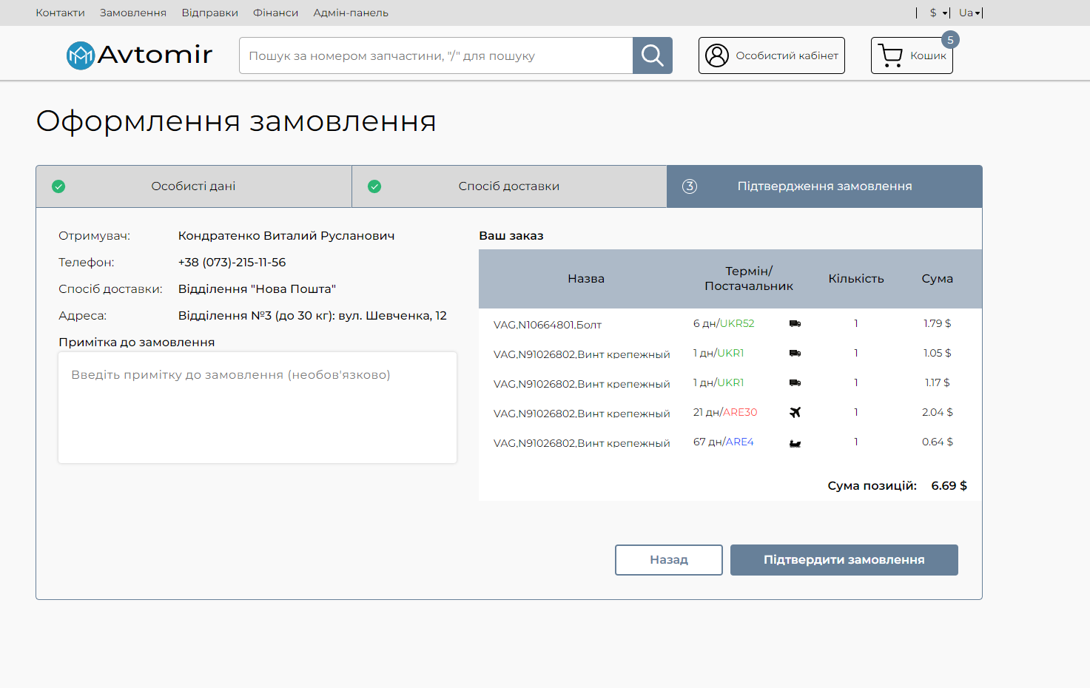The height and width of the screenshot is (688, 1090).
Task: Click the user profile icon
Action: point(717,55)
